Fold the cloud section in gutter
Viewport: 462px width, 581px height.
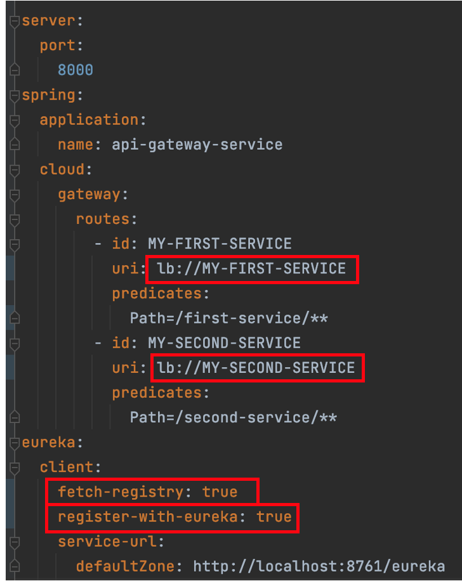15,171
